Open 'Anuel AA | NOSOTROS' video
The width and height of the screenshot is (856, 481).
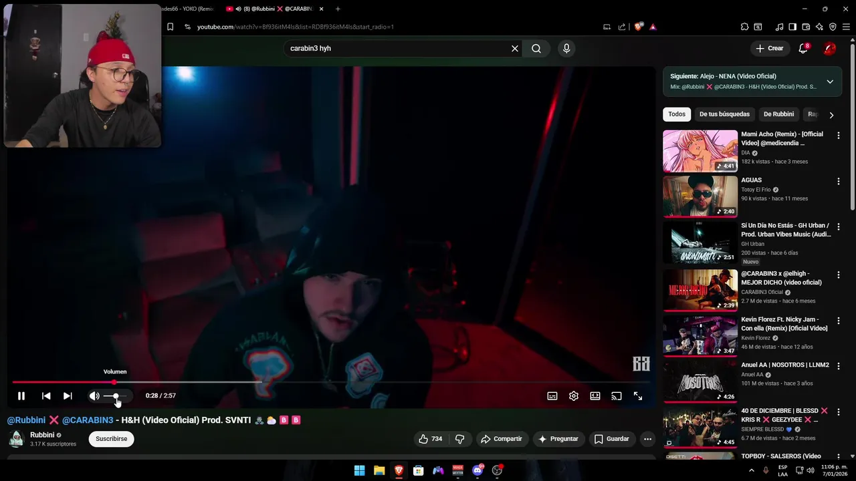click(x=785, y=365)
